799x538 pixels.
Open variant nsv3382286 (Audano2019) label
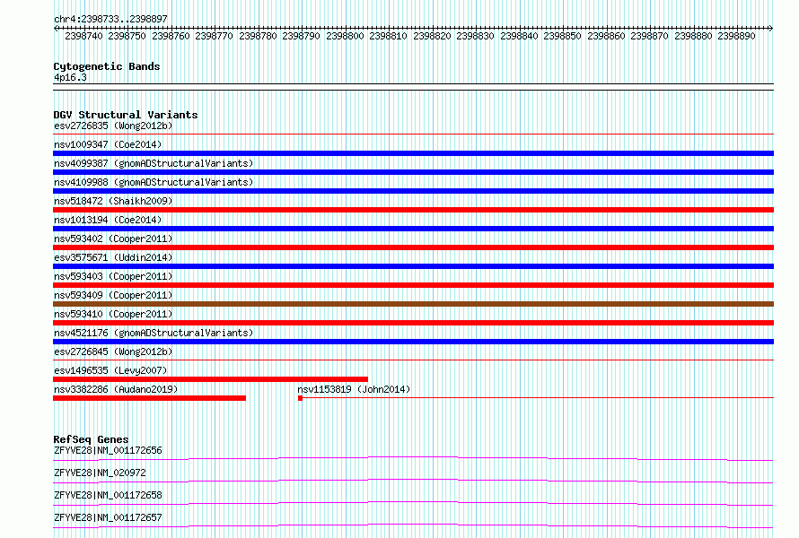pos(116,389)
